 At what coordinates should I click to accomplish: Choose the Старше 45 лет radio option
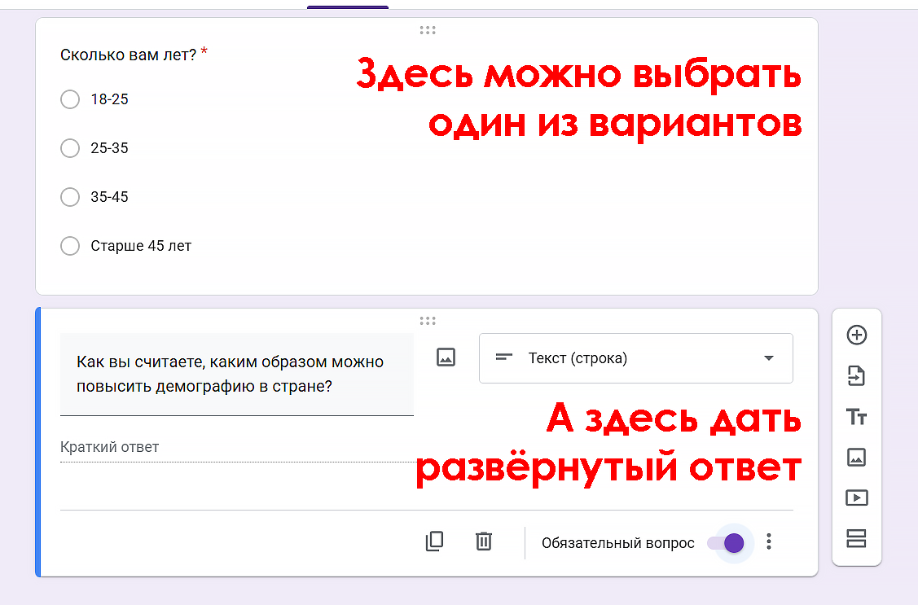tap(70, 246)
